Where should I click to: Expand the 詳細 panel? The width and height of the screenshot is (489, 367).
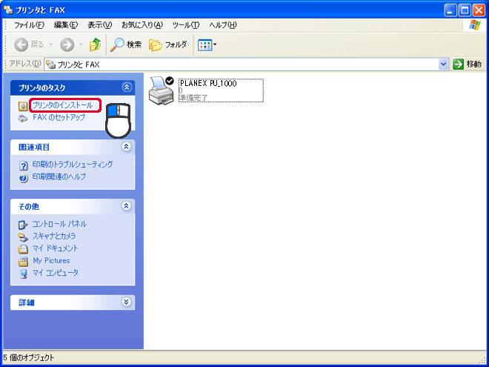pyautogui.click(x=126, y=302)
